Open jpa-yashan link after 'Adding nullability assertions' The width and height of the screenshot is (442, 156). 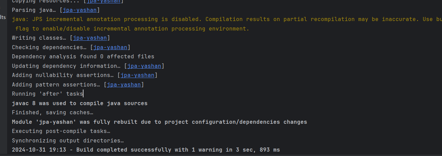(137, 75)
